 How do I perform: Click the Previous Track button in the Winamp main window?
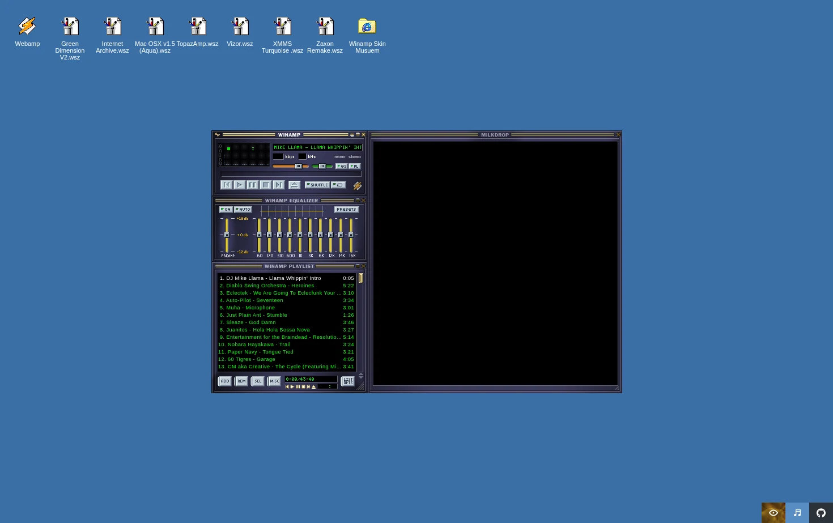227,185
